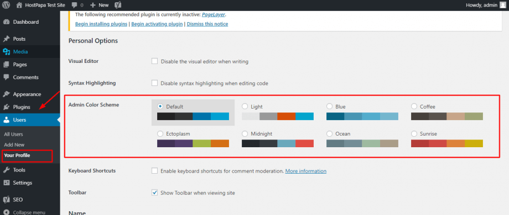The image size is (509, 215).
Task: Open the comments bubble icon in toolbar
Action: (x=74, y=5)
